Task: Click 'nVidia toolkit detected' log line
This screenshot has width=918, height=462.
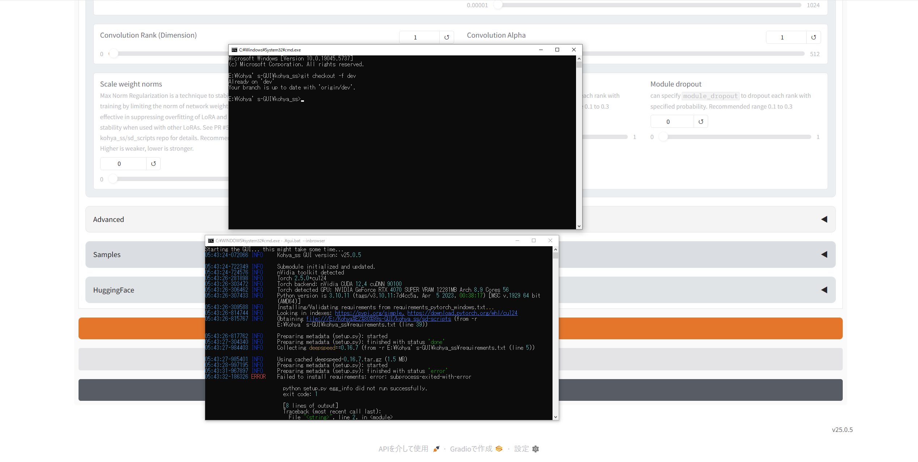Action: coord(310,273)
